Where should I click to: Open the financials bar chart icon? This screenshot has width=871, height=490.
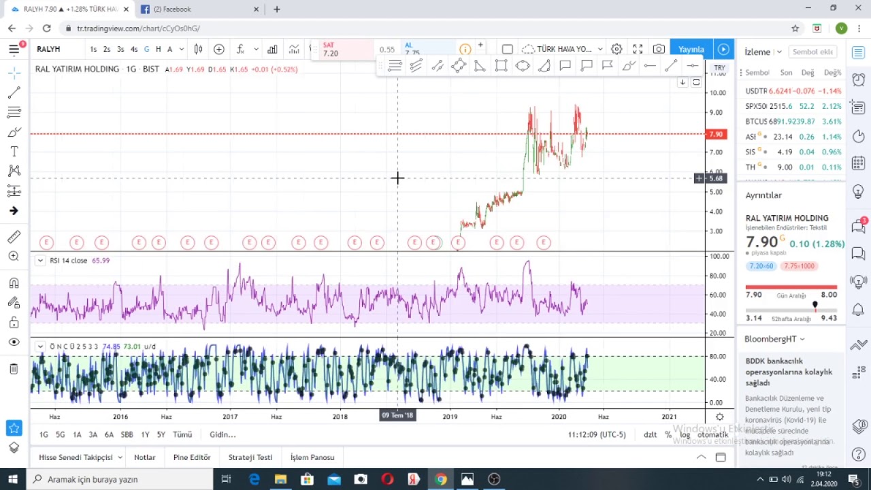272,49
